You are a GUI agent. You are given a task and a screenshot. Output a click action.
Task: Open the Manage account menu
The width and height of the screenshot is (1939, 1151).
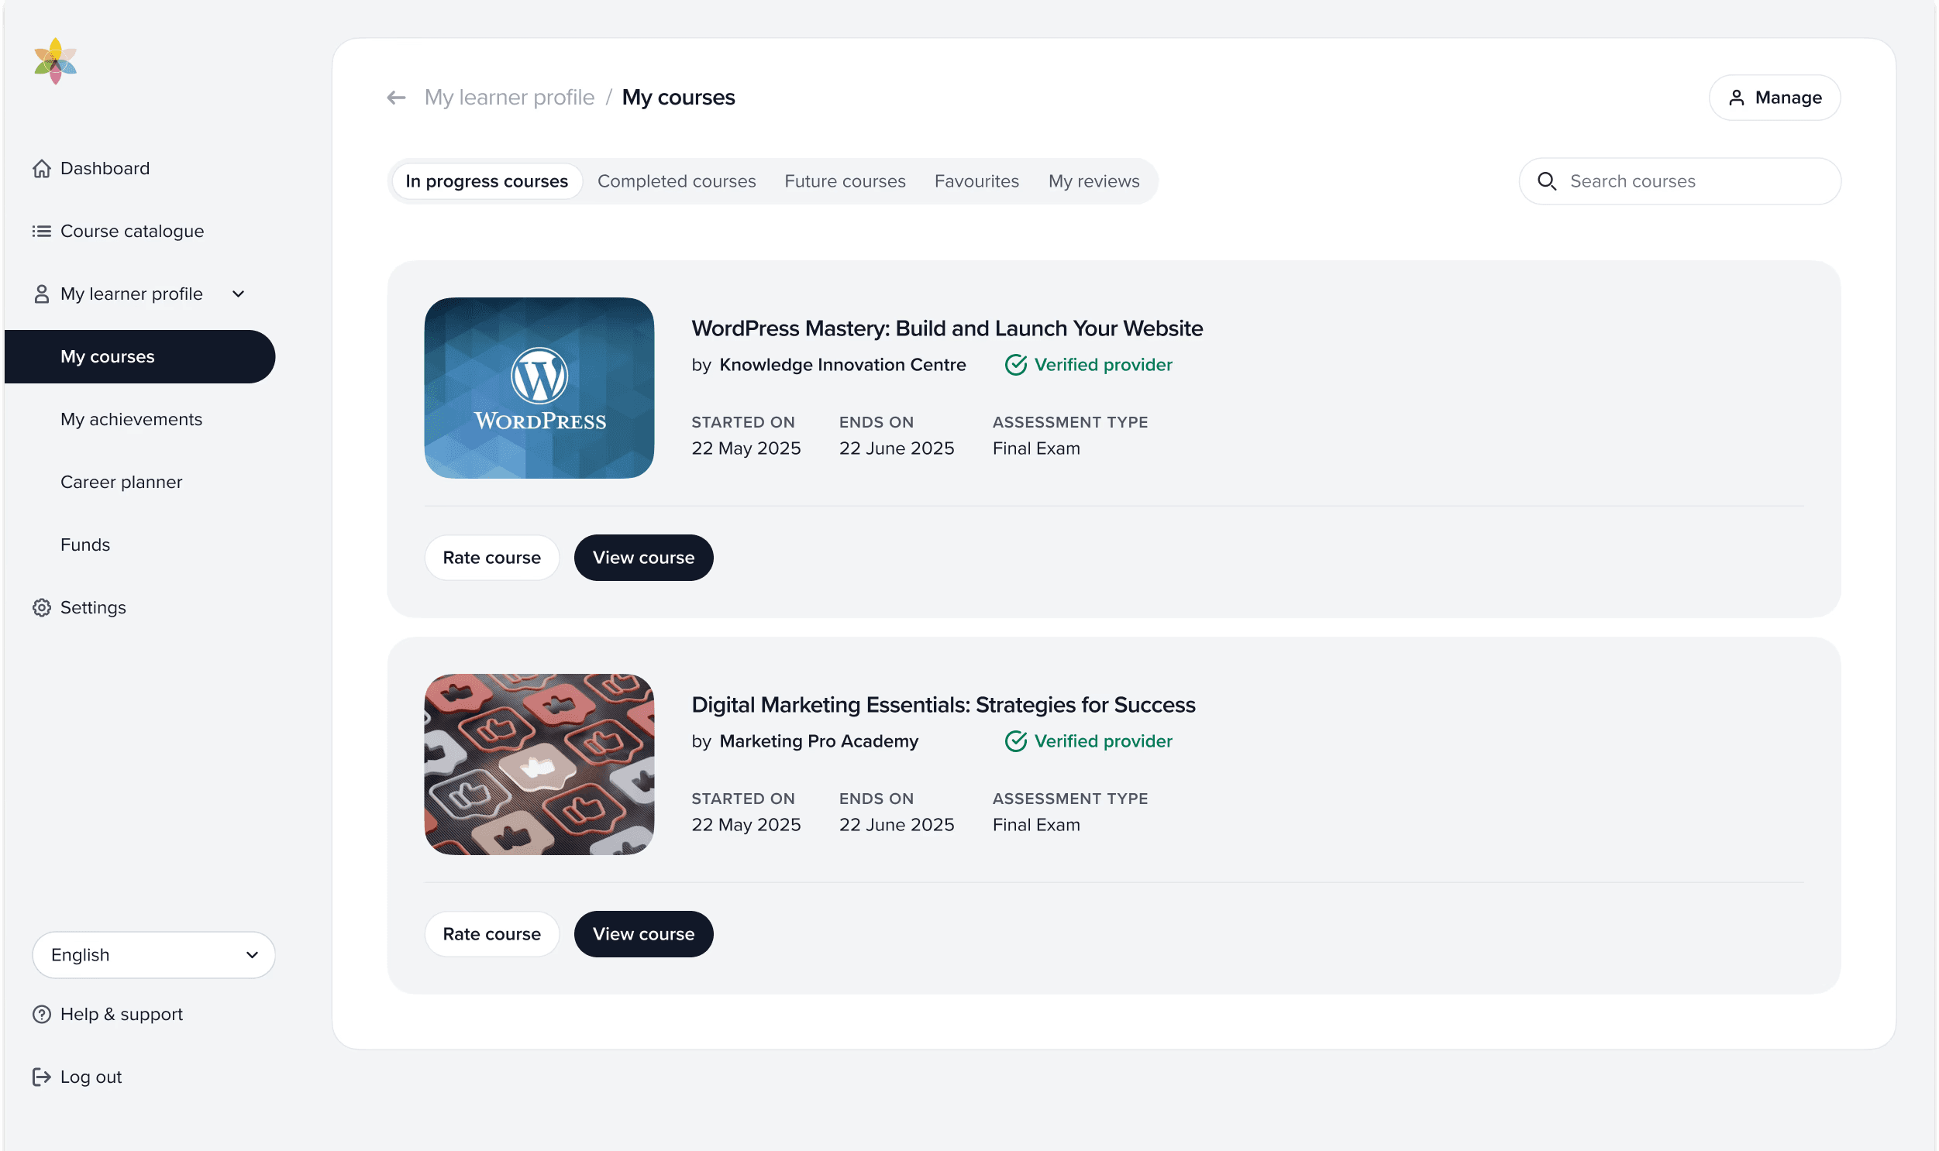1774,98
